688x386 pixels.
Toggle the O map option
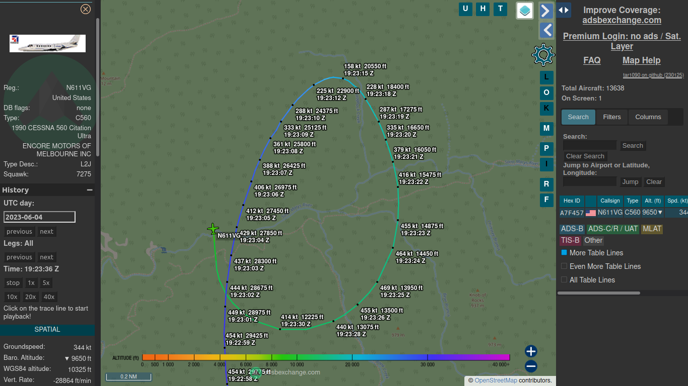pyautogui.click(x=546, y=93)
